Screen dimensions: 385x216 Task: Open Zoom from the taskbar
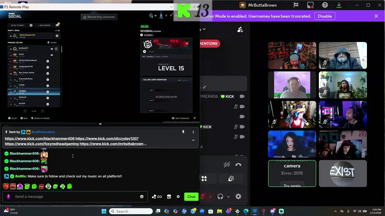[202, 211]
